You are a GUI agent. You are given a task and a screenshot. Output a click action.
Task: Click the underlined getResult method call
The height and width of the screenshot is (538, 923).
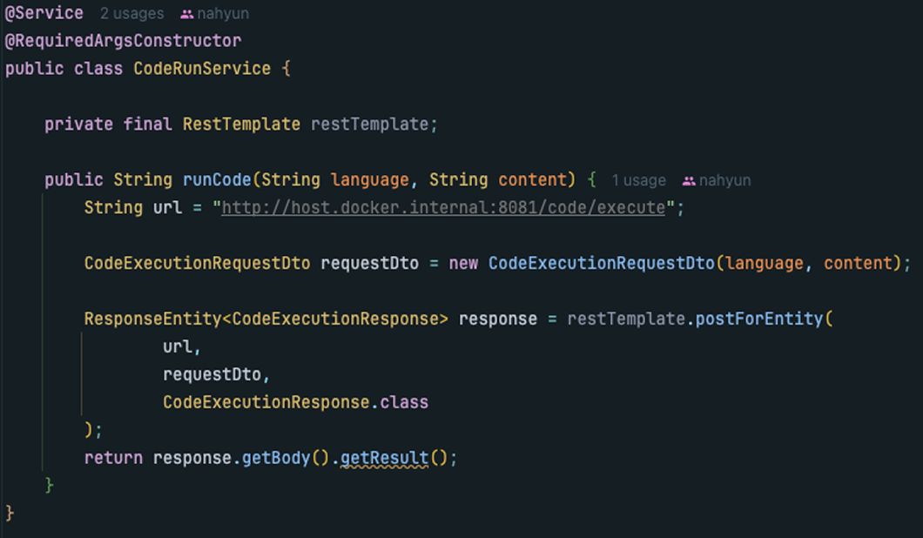coord(384,458)
